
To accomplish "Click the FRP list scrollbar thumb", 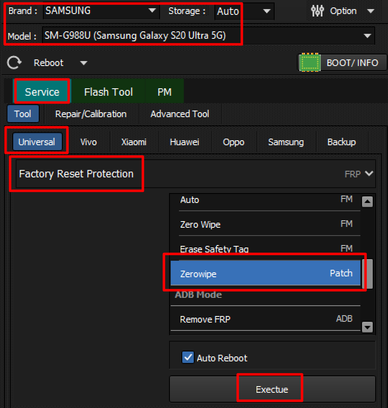I will tap(367, 274).
